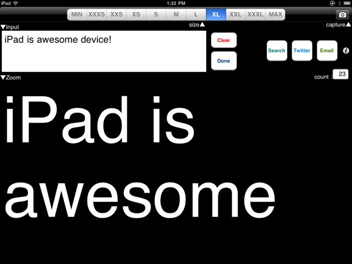
Task: Pick the M size option
Action: coord(176,15)
